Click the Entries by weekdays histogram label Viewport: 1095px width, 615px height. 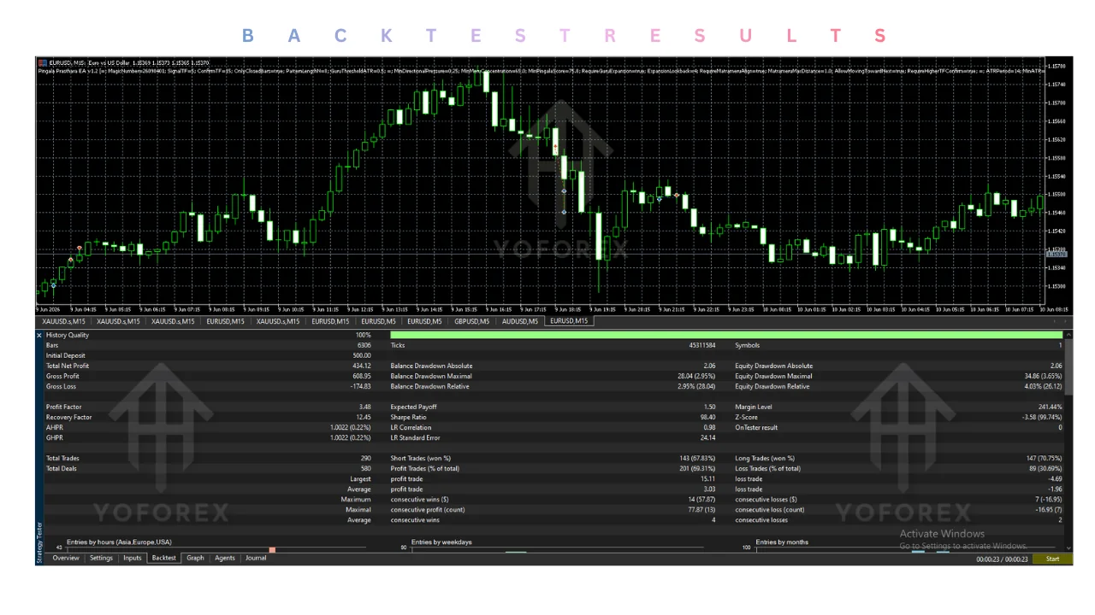[x=441, y=542]
